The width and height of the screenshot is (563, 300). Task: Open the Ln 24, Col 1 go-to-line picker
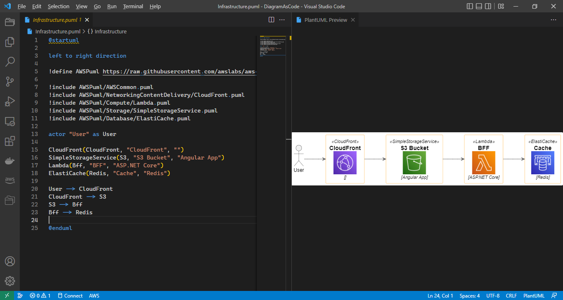(x=440, y=296)
